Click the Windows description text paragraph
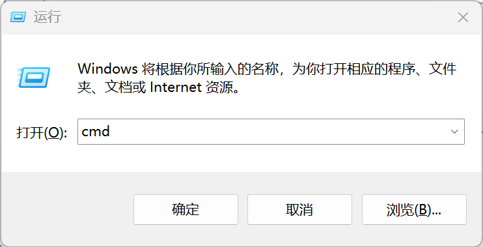The height and width of the screenshot is (247, 483). tap(267, 78)
